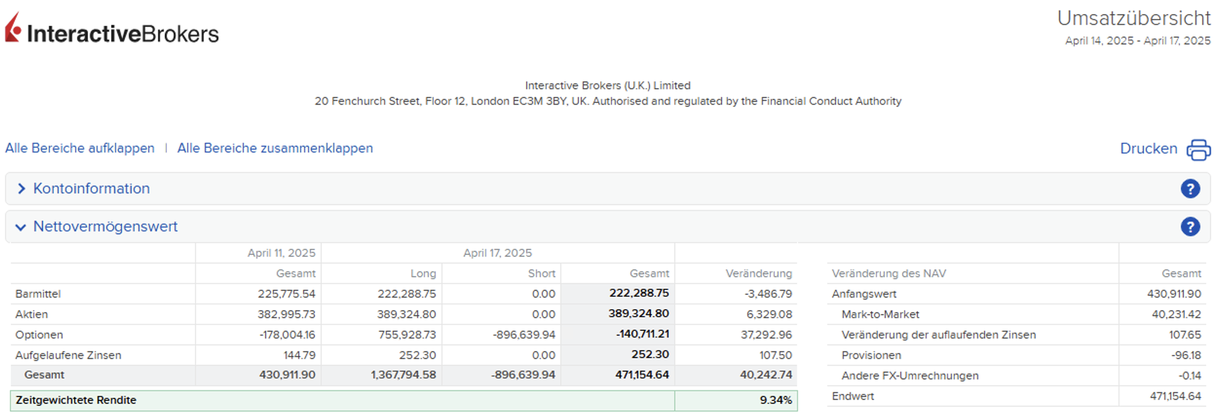Click the Optionen row label

[x=39, y=335]
